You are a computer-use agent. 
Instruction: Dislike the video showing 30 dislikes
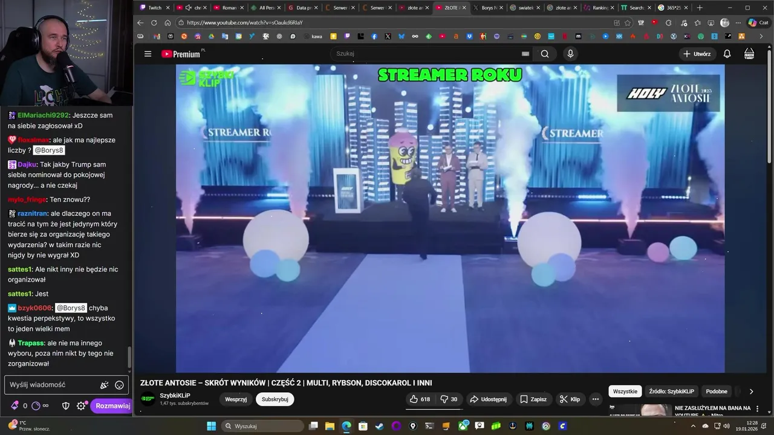coord(449,399)
